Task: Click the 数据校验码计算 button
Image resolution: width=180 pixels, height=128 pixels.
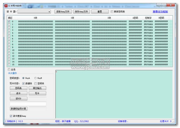Action: click(x=19, y=109)
